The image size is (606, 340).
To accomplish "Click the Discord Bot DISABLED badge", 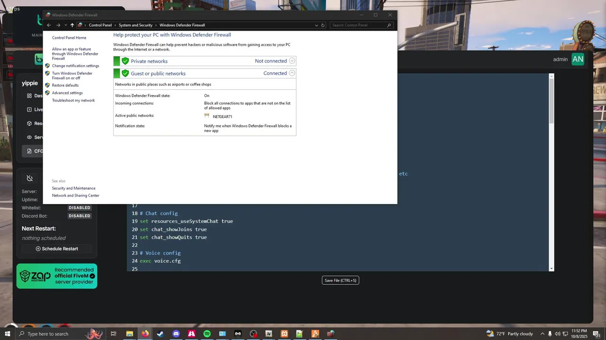I will click(80, 216).
